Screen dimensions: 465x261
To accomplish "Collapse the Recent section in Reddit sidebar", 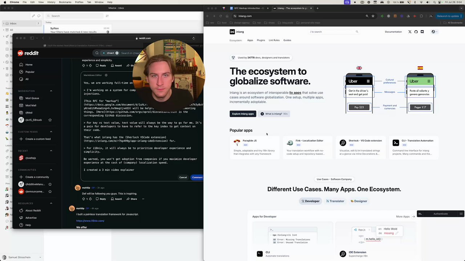I will 51,151.
